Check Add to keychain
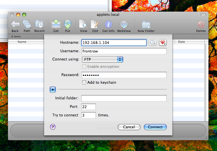The width and height of the screenshot is (217, 151). pos(84,82)
